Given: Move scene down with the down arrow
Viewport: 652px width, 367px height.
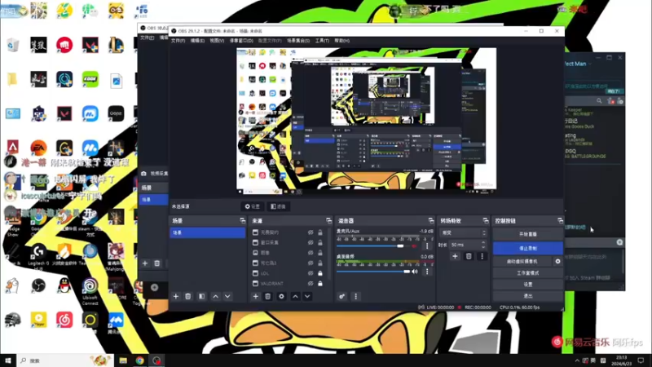Looking at the screenshot, I should pos(227,296).
